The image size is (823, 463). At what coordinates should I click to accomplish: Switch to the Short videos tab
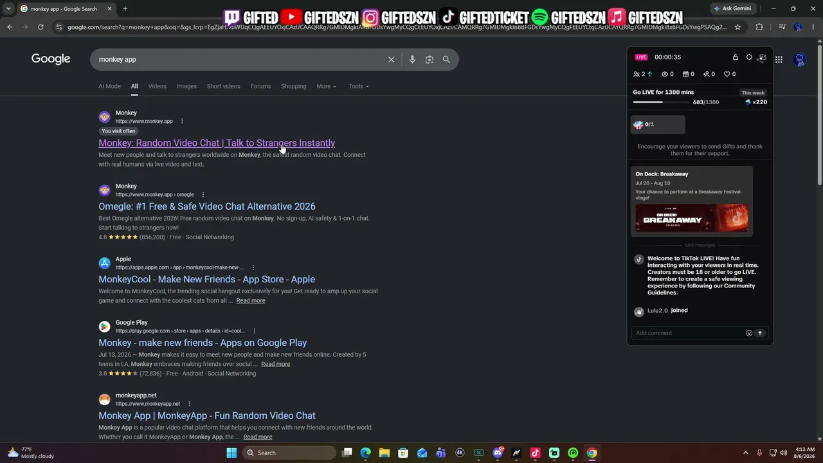click(224, 86)
